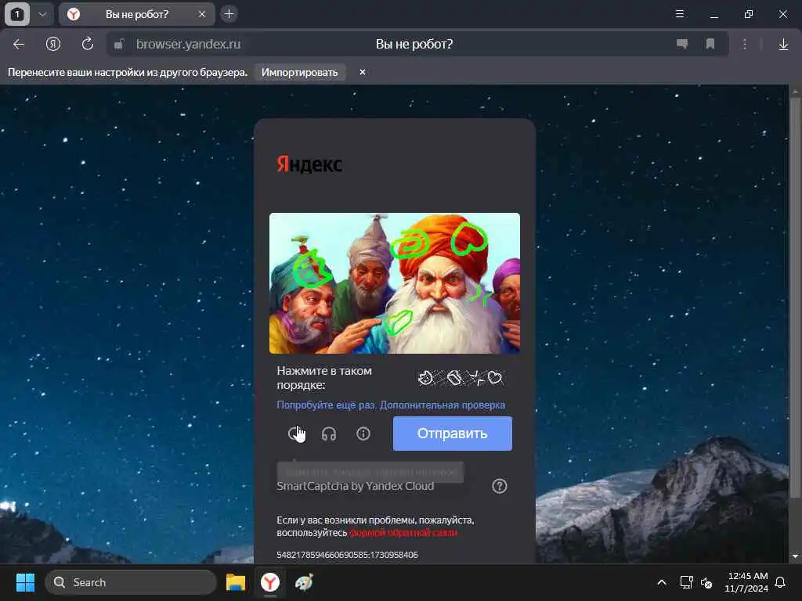This screenshot has width=802, height=601.
Task: Select the "Вы не робот?" tab
Action: [136, 14]
